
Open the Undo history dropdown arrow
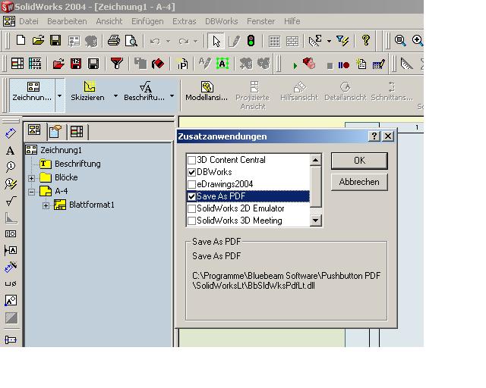pyautogui.click(x=168, y=41)
